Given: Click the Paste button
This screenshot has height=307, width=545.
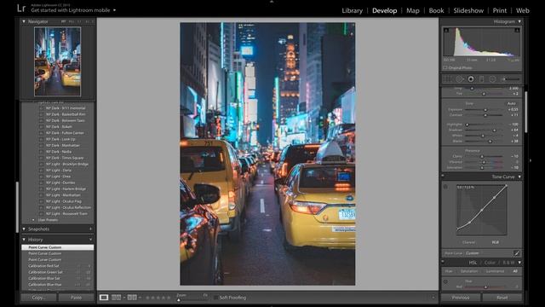Looking at the screenshot, I should pos(76,298).
